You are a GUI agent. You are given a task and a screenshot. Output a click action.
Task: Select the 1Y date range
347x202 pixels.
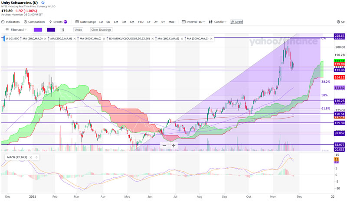tap(149, 22)
